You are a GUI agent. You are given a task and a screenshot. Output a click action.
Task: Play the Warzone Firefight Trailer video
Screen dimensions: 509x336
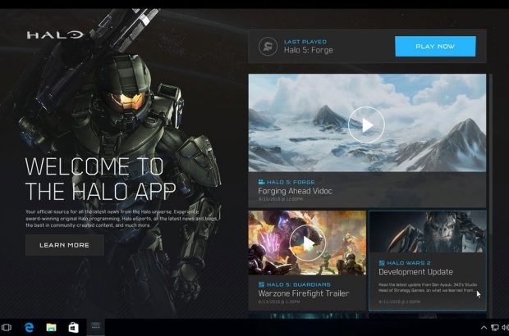307,243
